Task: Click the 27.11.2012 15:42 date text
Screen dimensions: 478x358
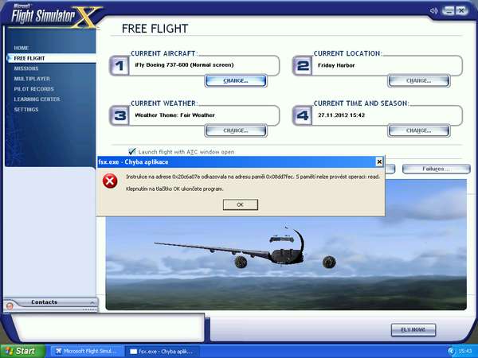Action: pos(342,115)
